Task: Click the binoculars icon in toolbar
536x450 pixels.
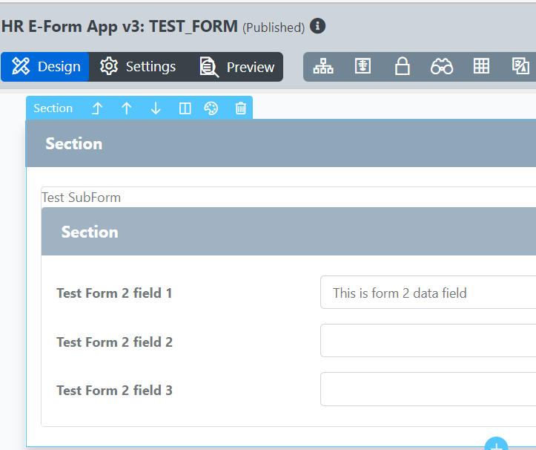Action: coord(442,66)
